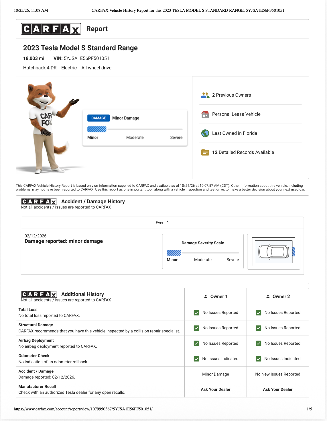Click the person icon next to Owner 1
327x421 pixels.
tap(206, 297)
